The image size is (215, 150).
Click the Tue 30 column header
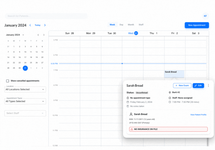[x=112, y=33]
